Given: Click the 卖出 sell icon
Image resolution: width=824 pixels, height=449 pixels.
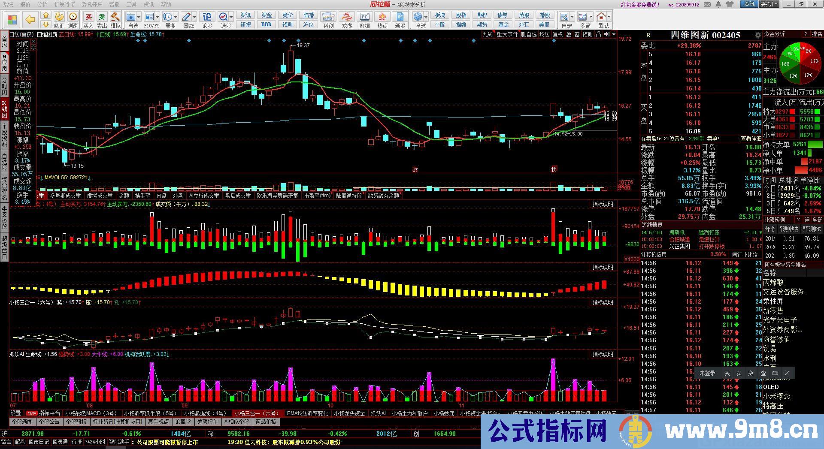Looking at the screenshot, I should (x=102, y=17).
